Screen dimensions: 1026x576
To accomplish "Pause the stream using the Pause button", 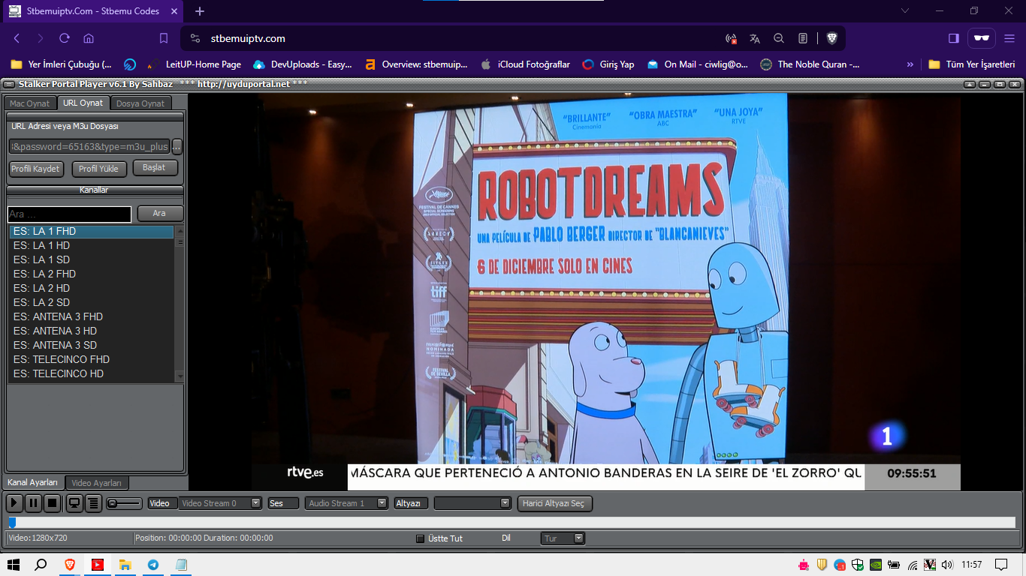I will coord(34,503).
